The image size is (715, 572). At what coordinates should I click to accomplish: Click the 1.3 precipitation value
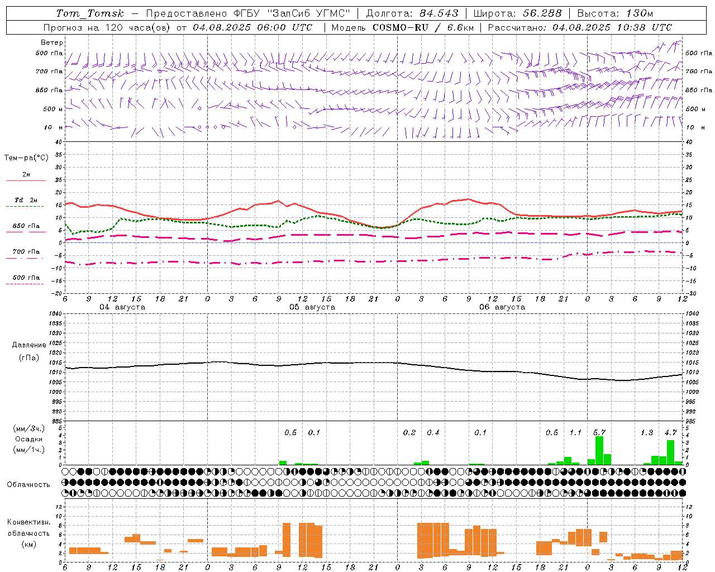point(647,432)
